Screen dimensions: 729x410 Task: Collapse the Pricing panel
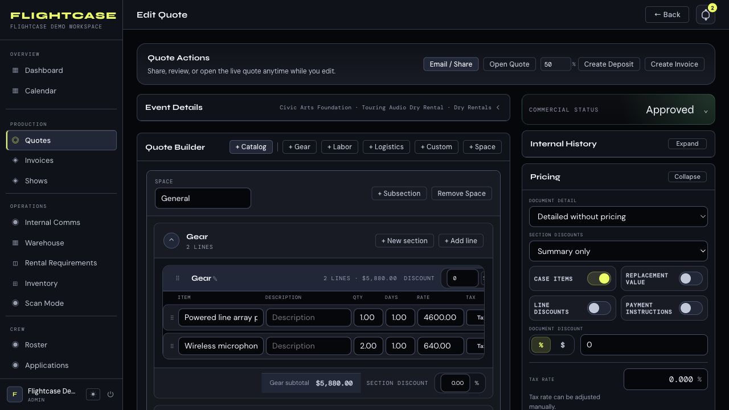tap(687, 177)
